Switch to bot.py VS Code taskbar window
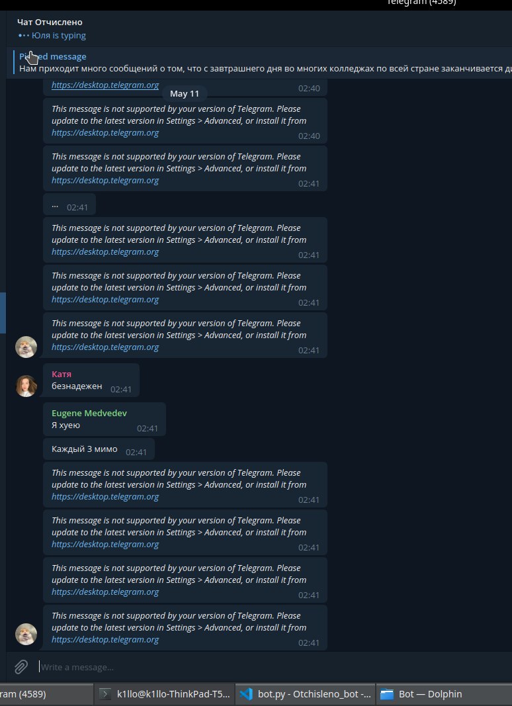 tap(306, 694)
